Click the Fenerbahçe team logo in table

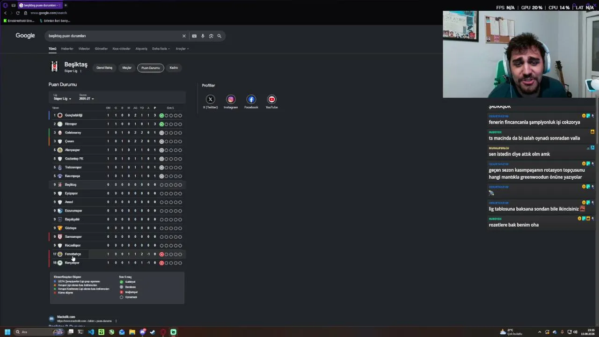coord(60,254)
